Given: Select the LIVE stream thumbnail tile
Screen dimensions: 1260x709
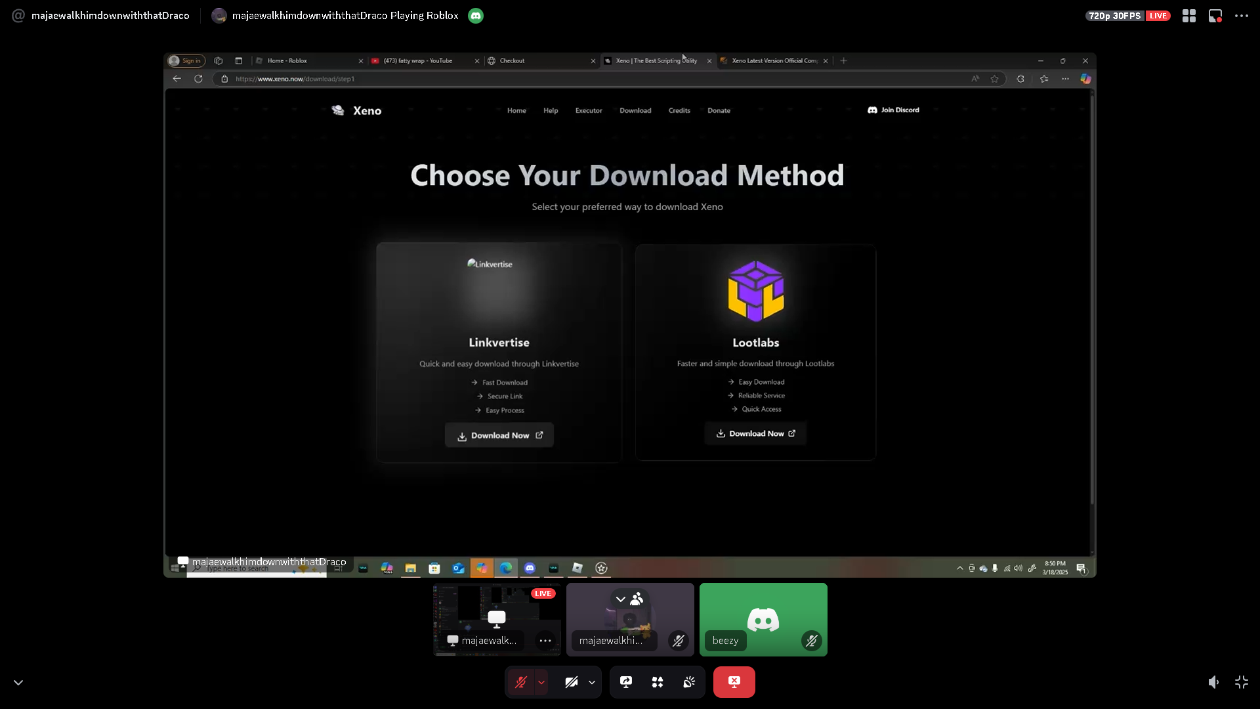Looking at the screenshot, I should pyautogui.click(x=497, y=620).
